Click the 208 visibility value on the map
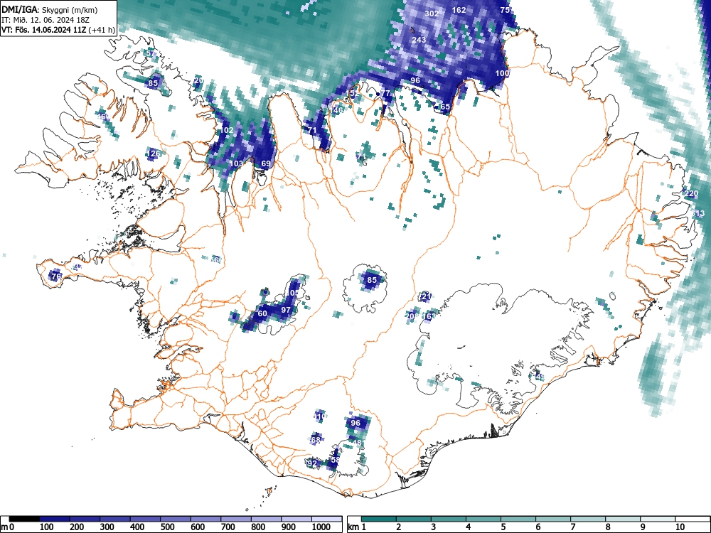Screen dimensions: 711x533 [x=412, y=316]
